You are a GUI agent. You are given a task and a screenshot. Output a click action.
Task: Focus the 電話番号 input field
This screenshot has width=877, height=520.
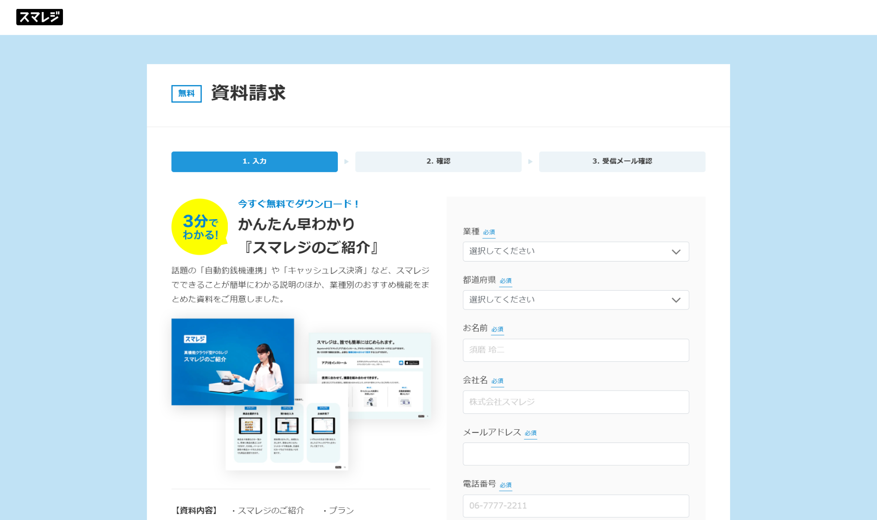point(576,506)
